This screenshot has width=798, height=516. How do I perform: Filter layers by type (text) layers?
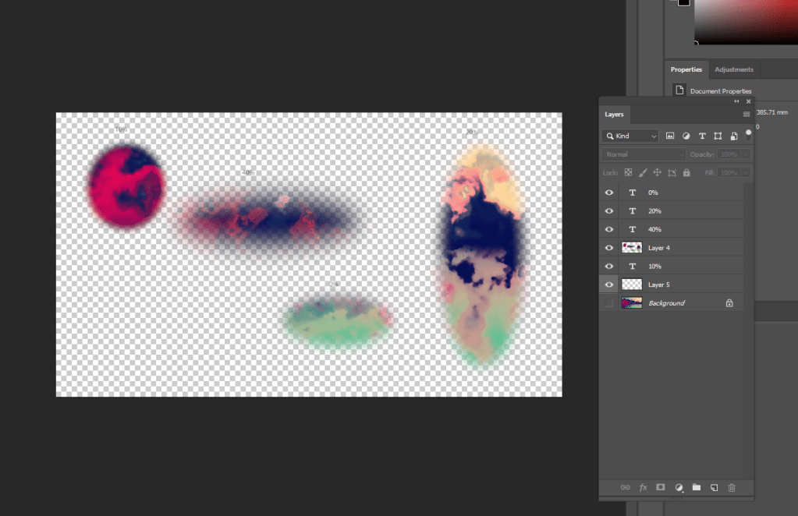(702, 136)
